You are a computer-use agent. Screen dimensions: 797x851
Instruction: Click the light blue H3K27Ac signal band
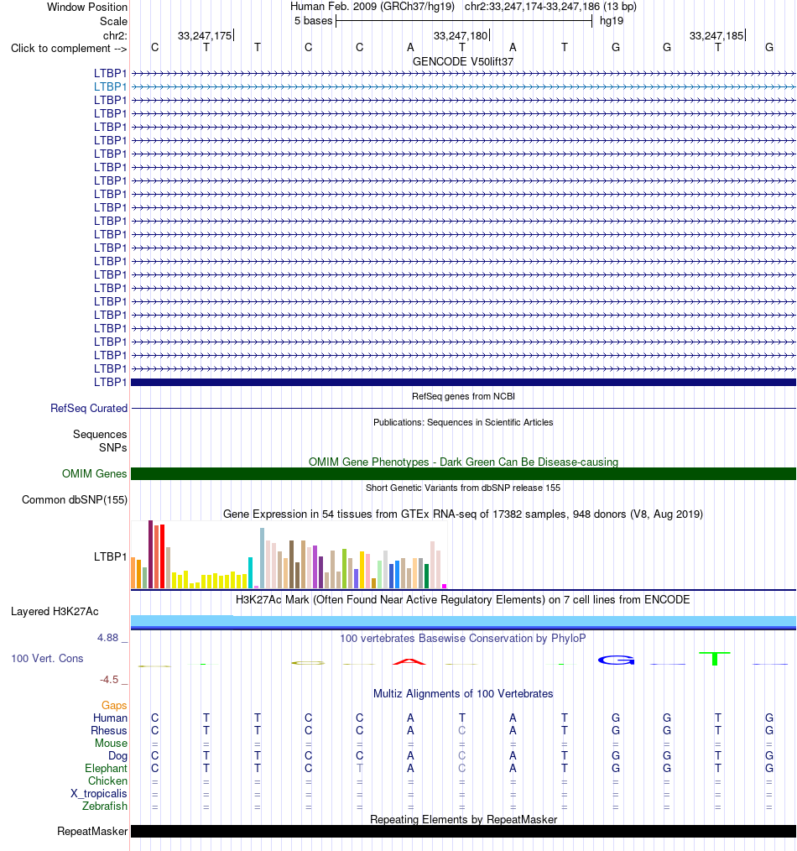(x=463, y=621)
